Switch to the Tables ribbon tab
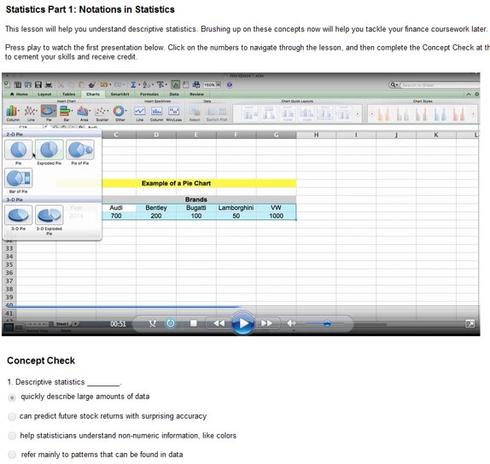 click(x=68, y=94)
